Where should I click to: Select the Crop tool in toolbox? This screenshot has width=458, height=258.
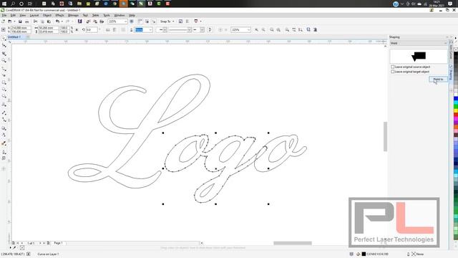(4, 54)
